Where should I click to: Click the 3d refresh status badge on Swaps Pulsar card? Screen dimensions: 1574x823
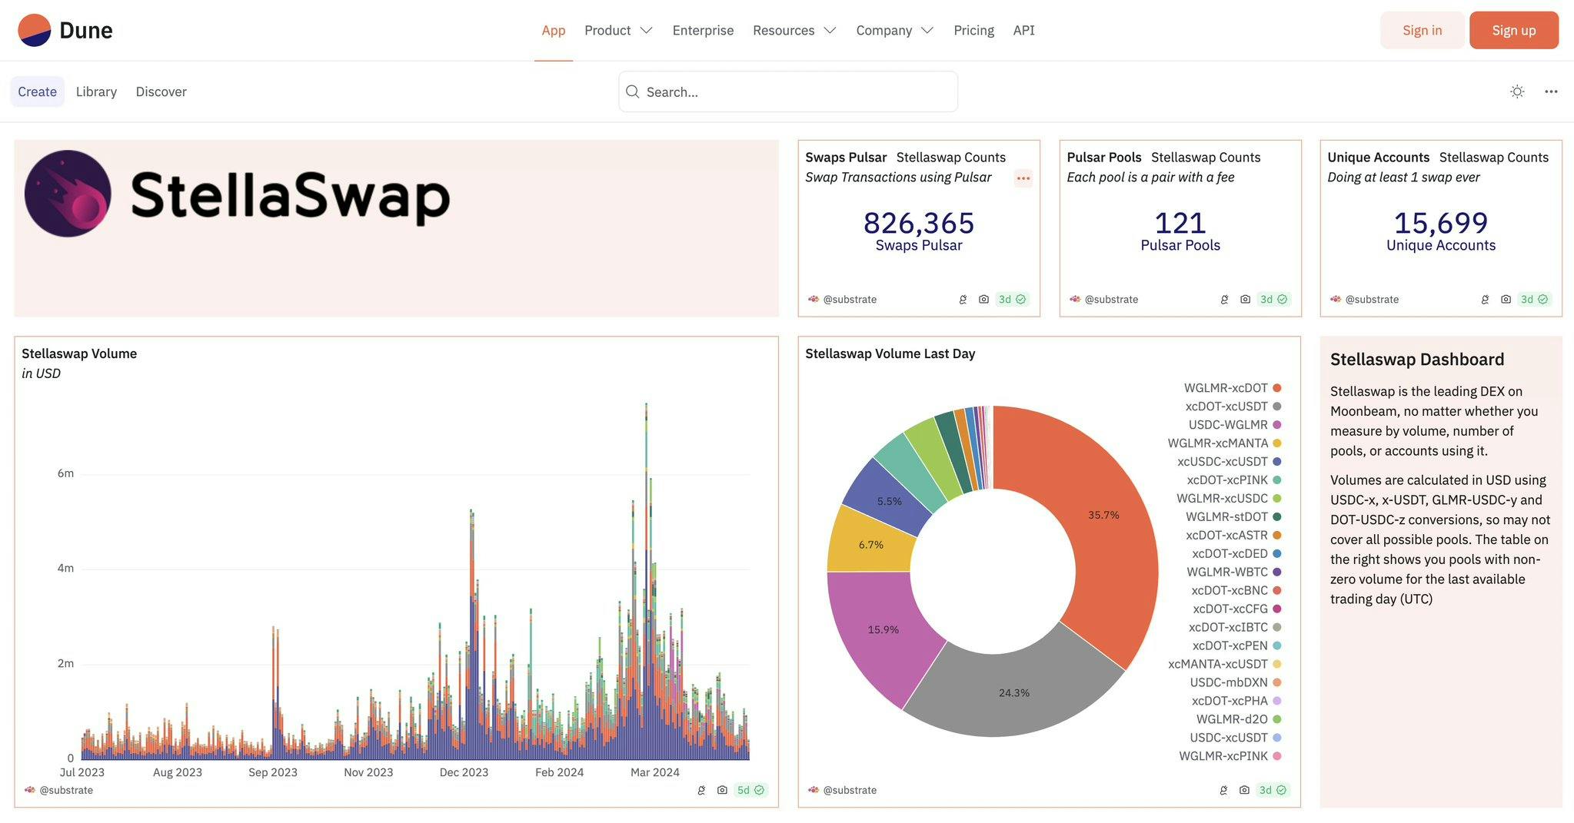click(x=1012, y=300)
